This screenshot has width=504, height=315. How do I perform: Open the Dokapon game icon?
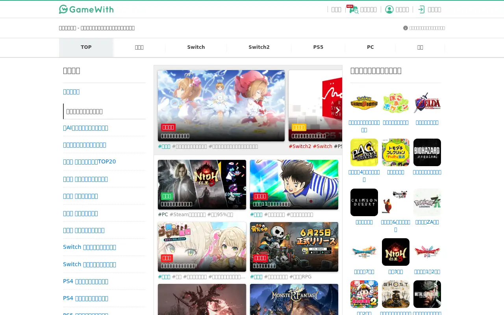396,202
